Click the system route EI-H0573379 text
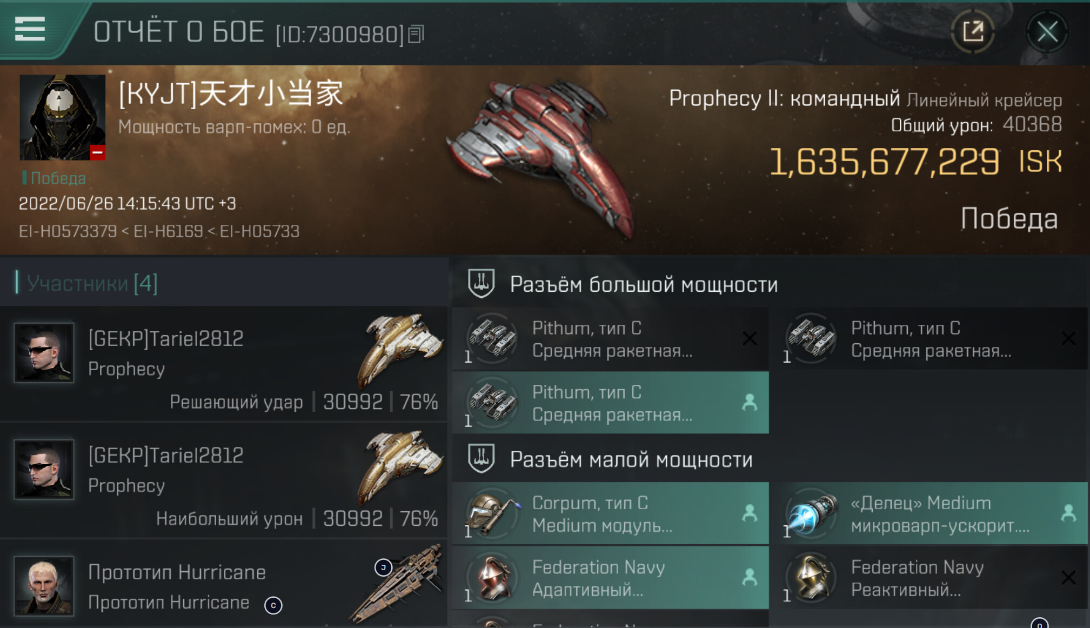Screen dimensions: 1090x628 [x=68, y=231]
